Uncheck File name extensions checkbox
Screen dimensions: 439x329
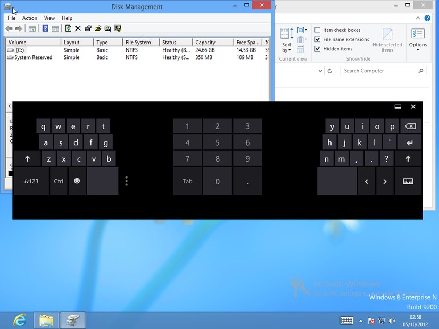(318, 39)
